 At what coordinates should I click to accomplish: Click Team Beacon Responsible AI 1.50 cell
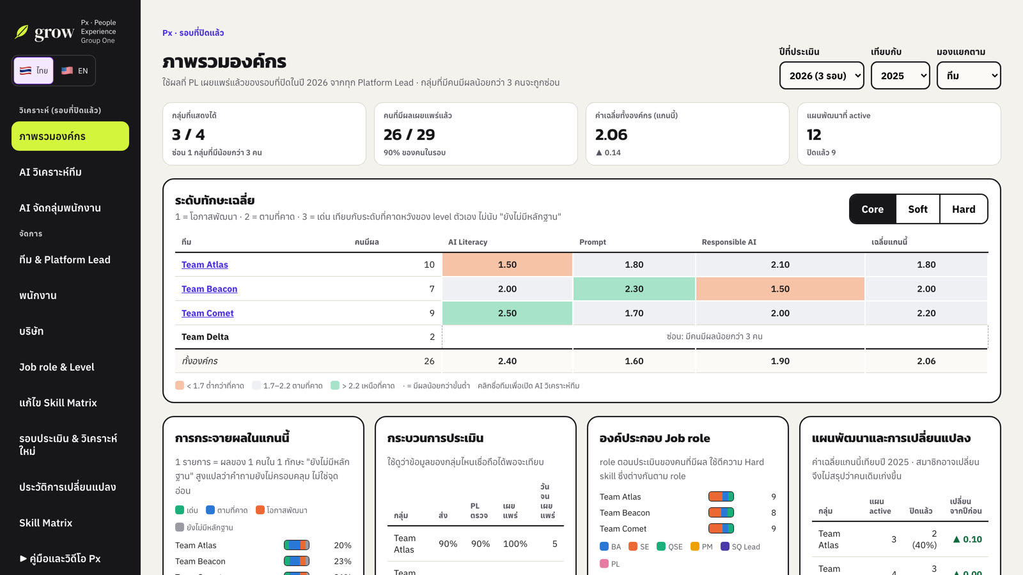780,289
